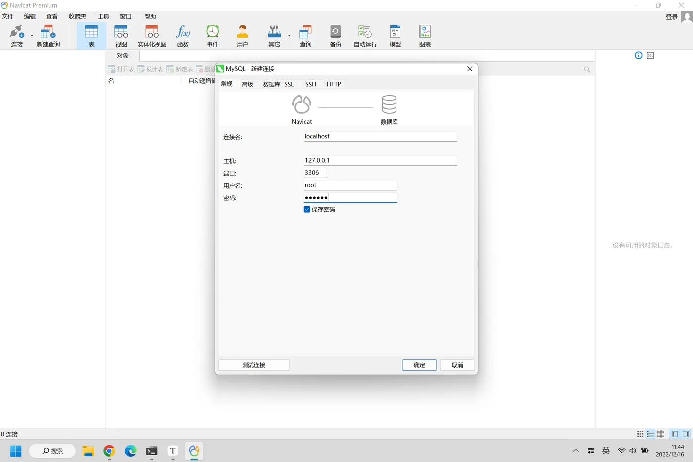Open 自动运行 (Automation) from the toolbar
The image size is (693, 462).
tap(365, 36)
